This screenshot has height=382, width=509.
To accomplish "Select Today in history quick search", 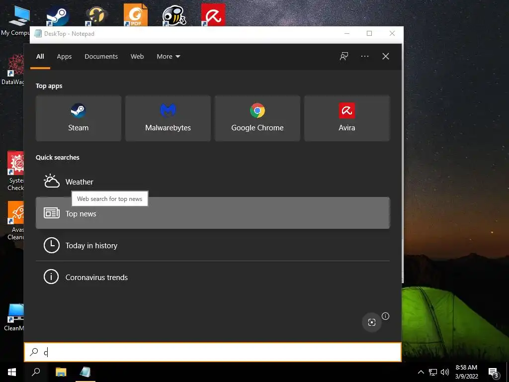I will (213, 245).
